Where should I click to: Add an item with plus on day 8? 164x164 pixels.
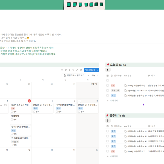coord(79,101)
